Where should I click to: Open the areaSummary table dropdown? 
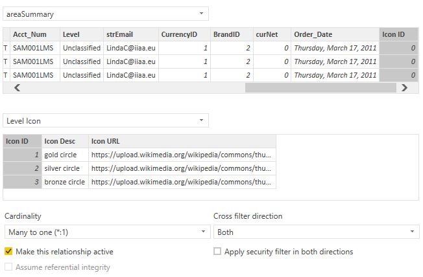106,14
